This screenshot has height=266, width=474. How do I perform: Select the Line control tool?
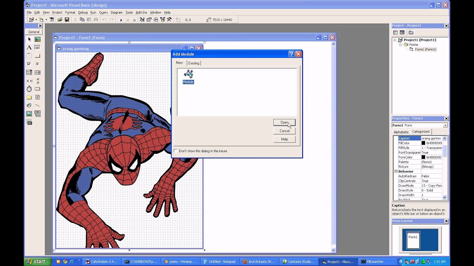tap(37, 105)
